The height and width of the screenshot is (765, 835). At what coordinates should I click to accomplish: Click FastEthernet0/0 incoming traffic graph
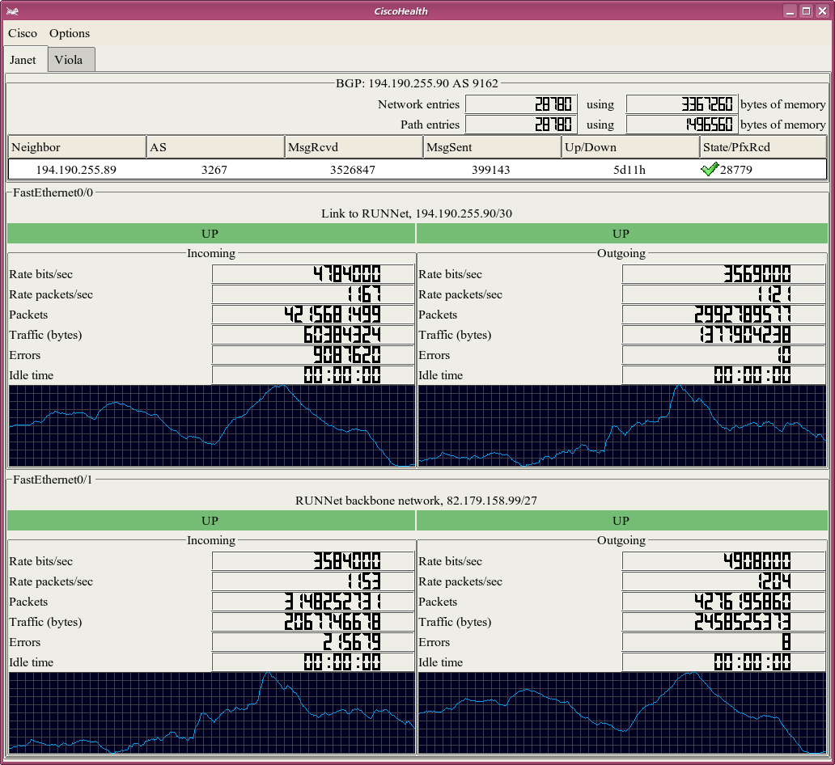(x=211, y=426)
